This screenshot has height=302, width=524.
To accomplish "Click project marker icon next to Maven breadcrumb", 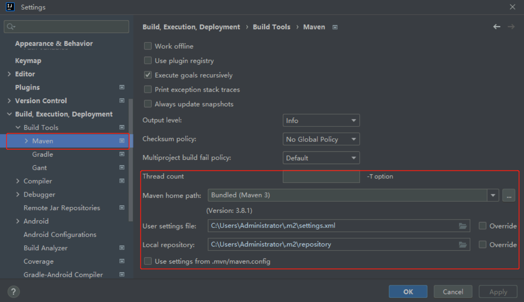I will [335, 27].
